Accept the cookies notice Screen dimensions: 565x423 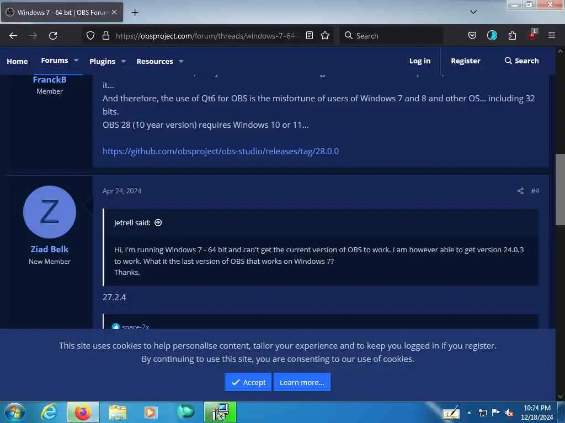click(x=248, y=382)
